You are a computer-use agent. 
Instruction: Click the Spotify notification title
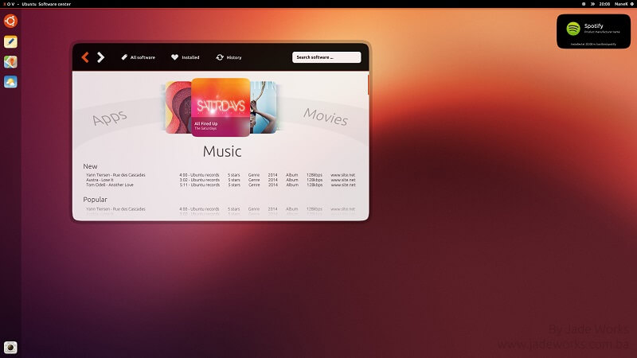[593, 25]
